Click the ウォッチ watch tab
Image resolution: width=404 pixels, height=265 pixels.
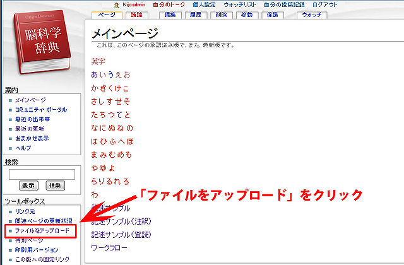[311, 15]
